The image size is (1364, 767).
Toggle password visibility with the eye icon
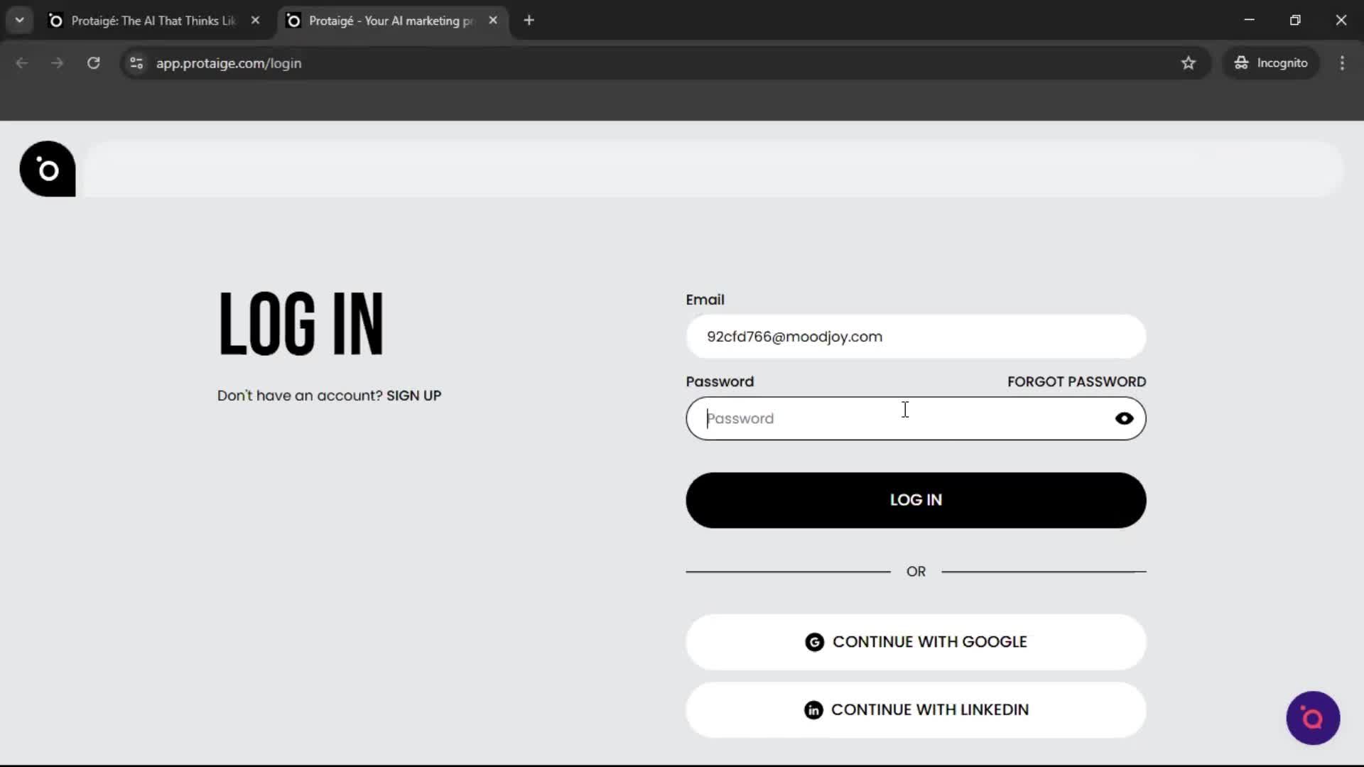click(x=1125, y=418)
